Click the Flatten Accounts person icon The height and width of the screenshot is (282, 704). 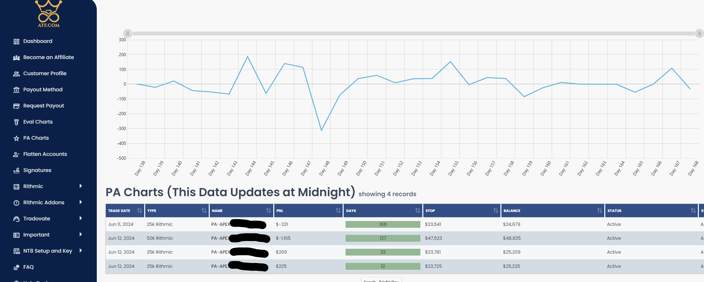(x=16, y=154)
